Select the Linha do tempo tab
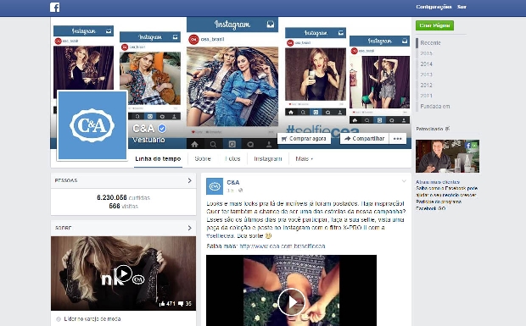Viewport: 526px width, 326px height. pos(158,158)
